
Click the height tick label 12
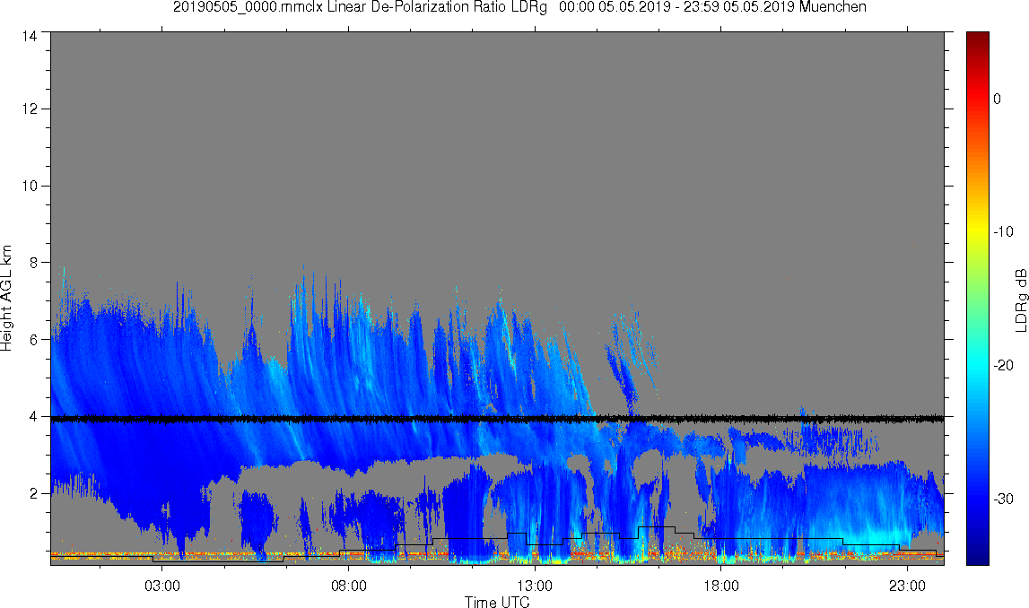coord(29,109)
